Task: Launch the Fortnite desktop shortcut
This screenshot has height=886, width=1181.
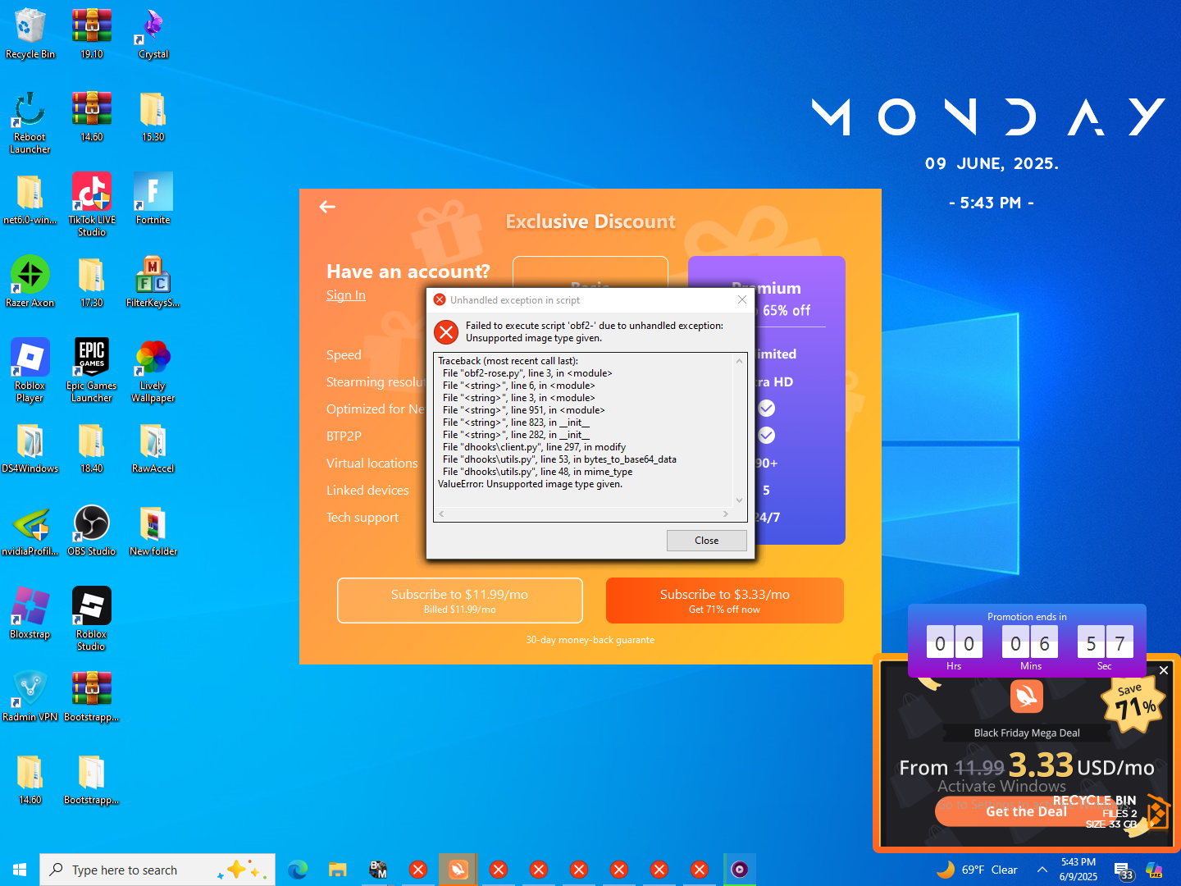Action: 153,199
